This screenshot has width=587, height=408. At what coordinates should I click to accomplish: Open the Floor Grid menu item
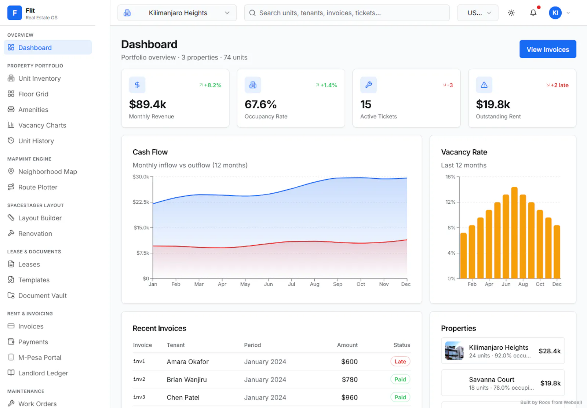48,94
